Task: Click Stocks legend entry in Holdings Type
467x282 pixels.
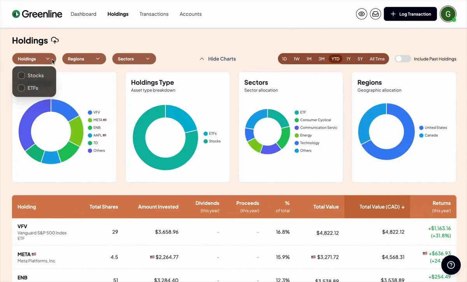Action: click(x=212, y=141)
